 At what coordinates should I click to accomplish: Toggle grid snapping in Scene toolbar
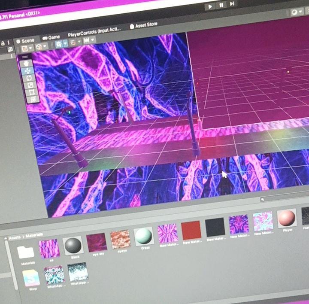pos(59,44)
